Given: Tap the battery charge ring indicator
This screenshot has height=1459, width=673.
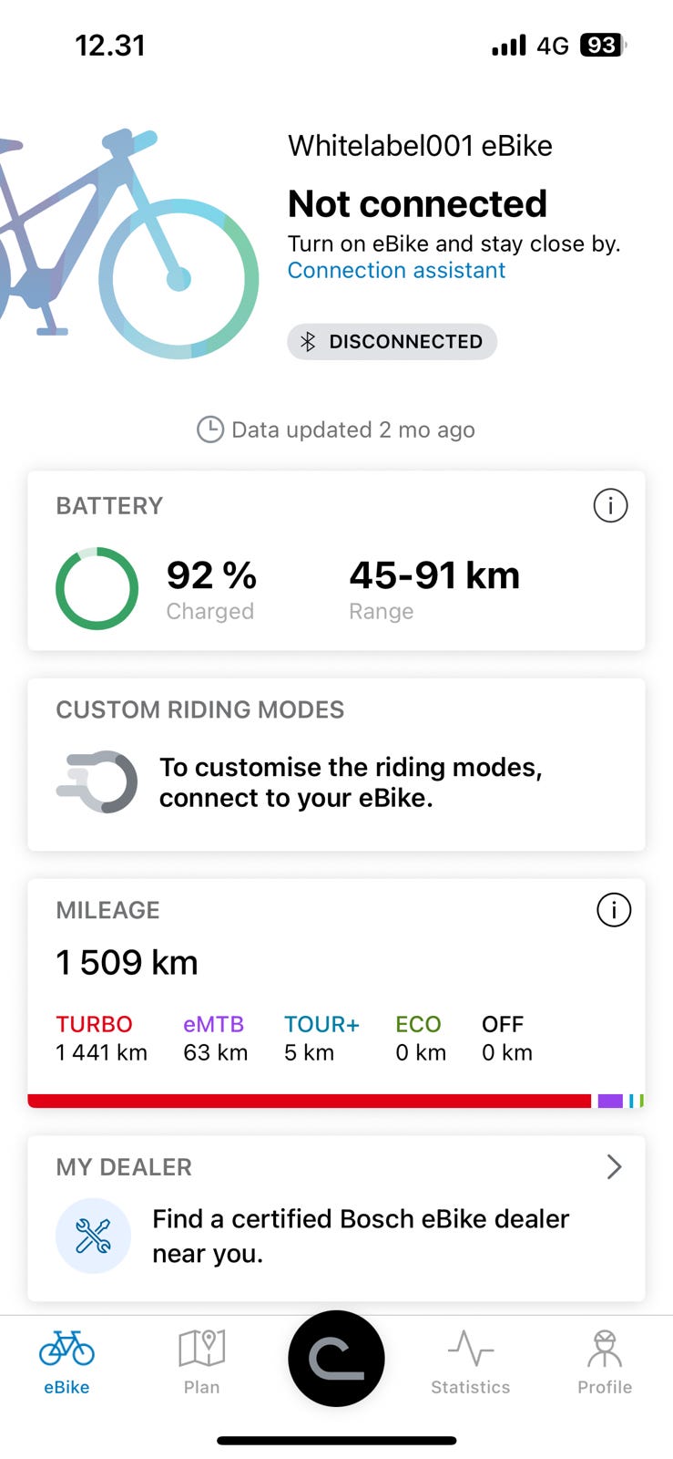Looking at the screenshot, I should [97, 588].
